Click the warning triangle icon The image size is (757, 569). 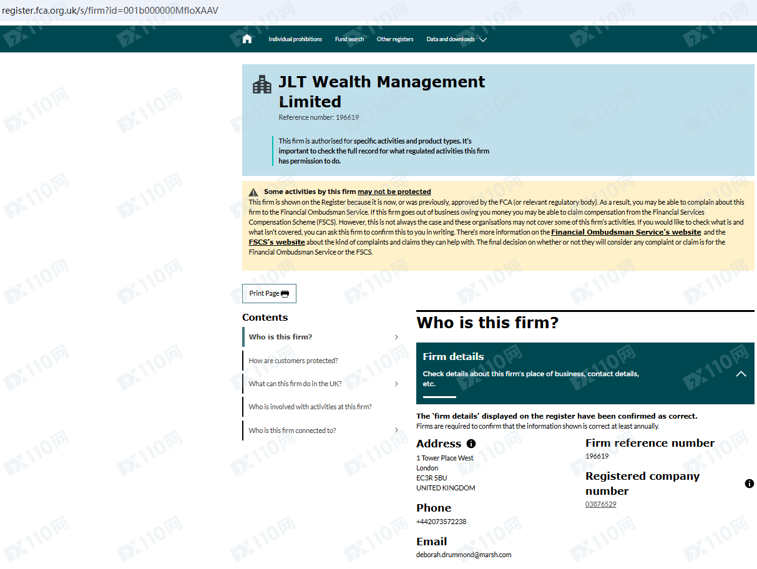pyautogui.click(x=253, y=192)
